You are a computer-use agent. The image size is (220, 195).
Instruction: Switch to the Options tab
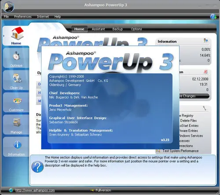[x=136, y=29]
